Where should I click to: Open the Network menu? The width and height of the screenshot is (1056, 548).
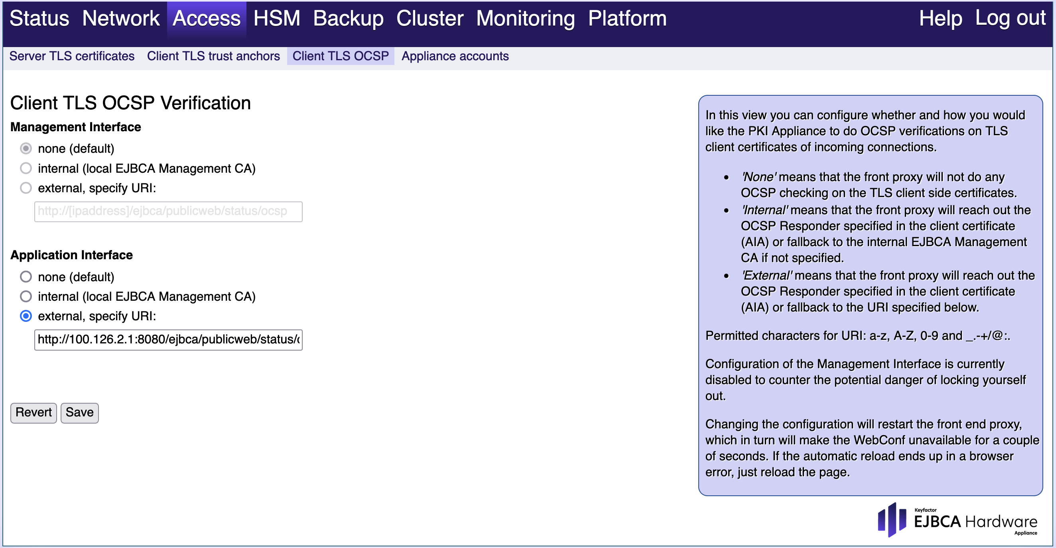tap(121, 18)
